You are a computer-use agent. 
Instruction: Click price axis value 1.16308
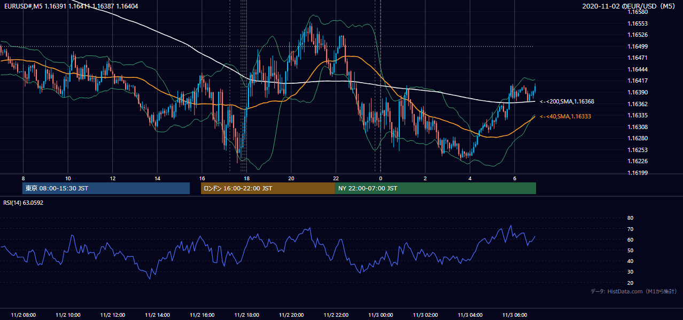click(638, 127)
